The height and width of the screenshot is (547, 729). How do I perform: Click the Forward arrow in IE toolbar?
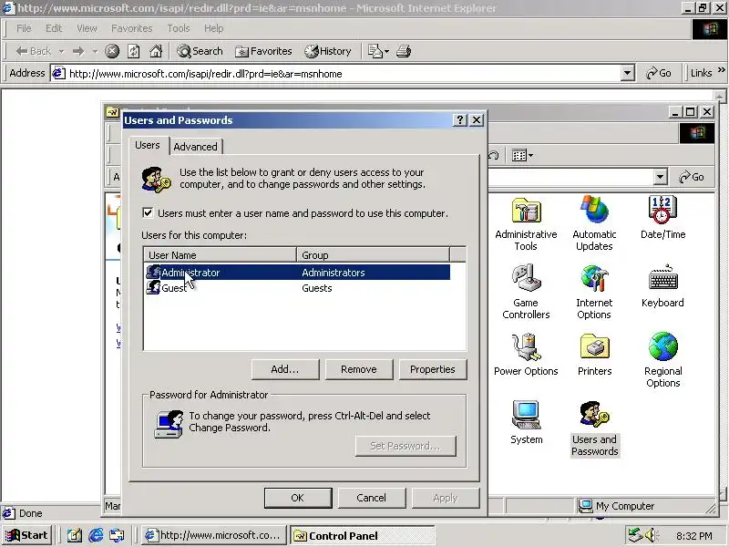[x=78, y=51]
